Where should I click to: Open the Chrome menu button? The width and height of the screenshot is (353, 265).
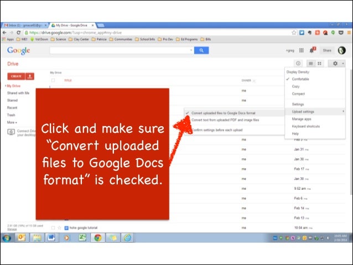coord(349,33)
